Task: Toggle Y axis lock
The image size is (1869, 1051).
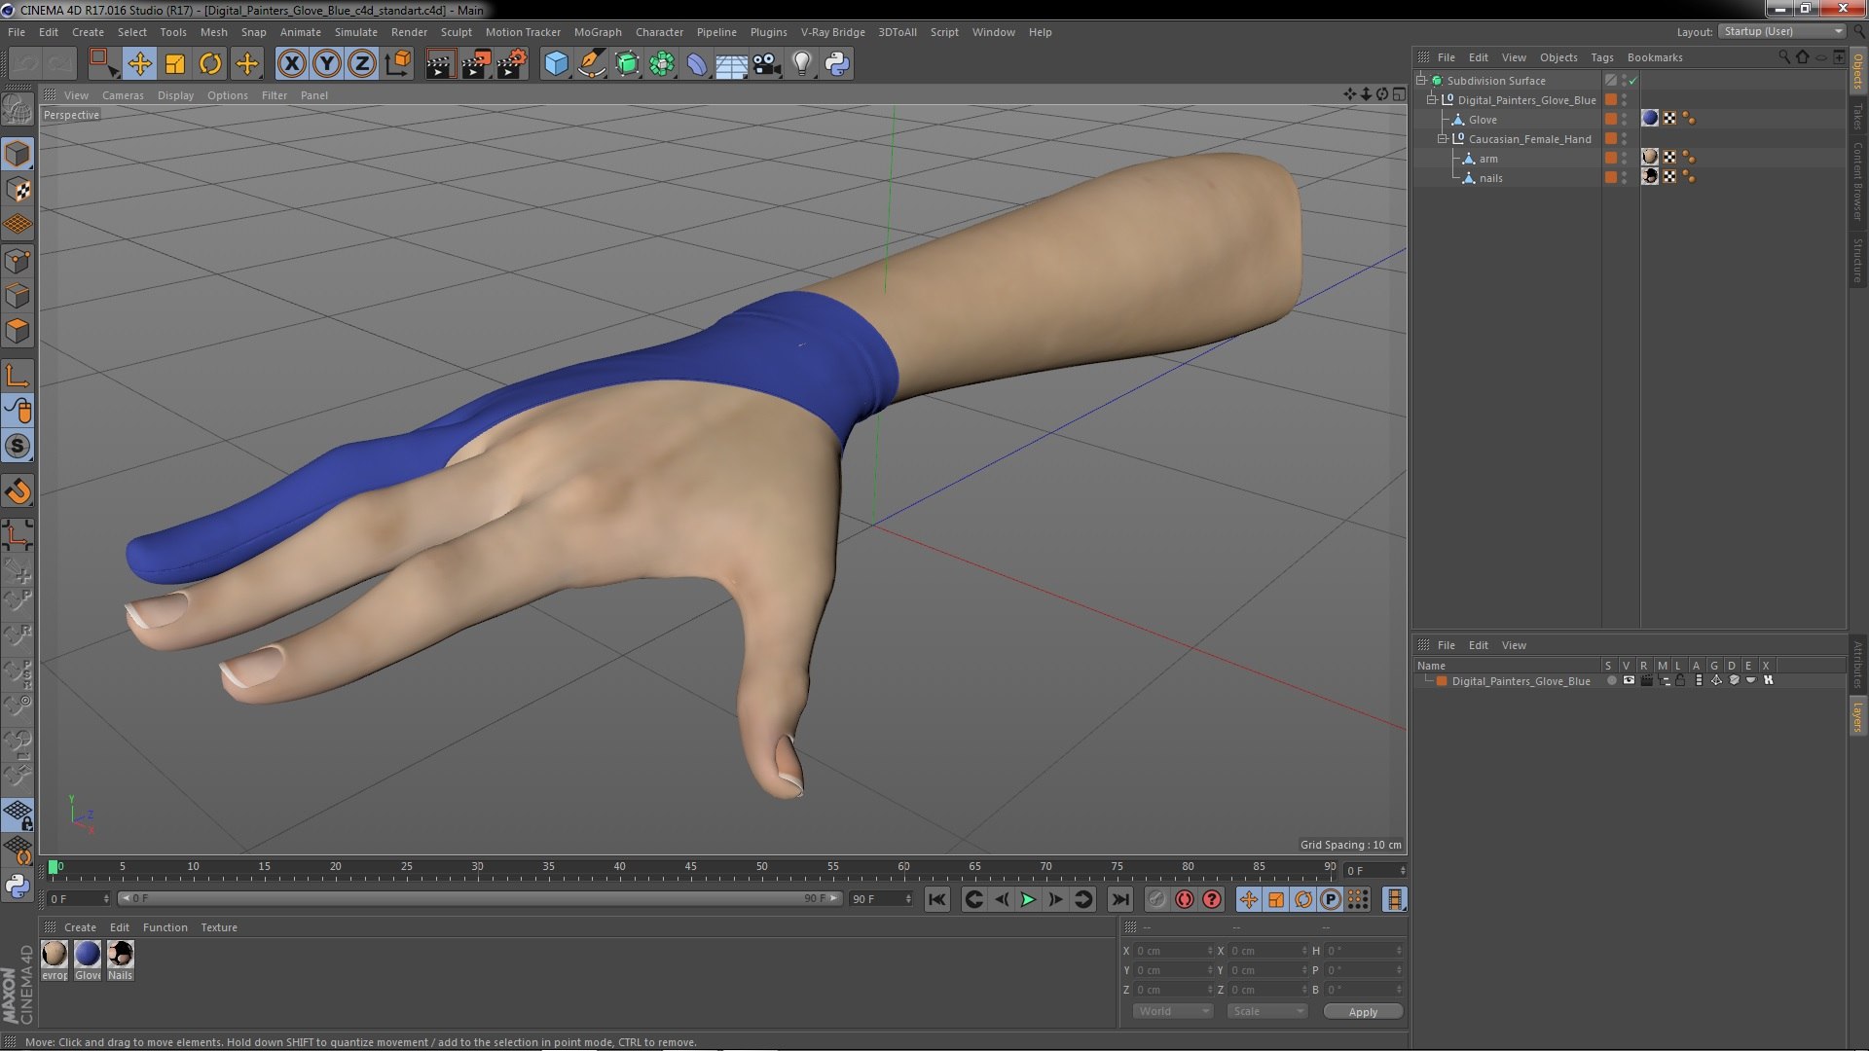Action: pyautogui.click(x=327, y=64)
